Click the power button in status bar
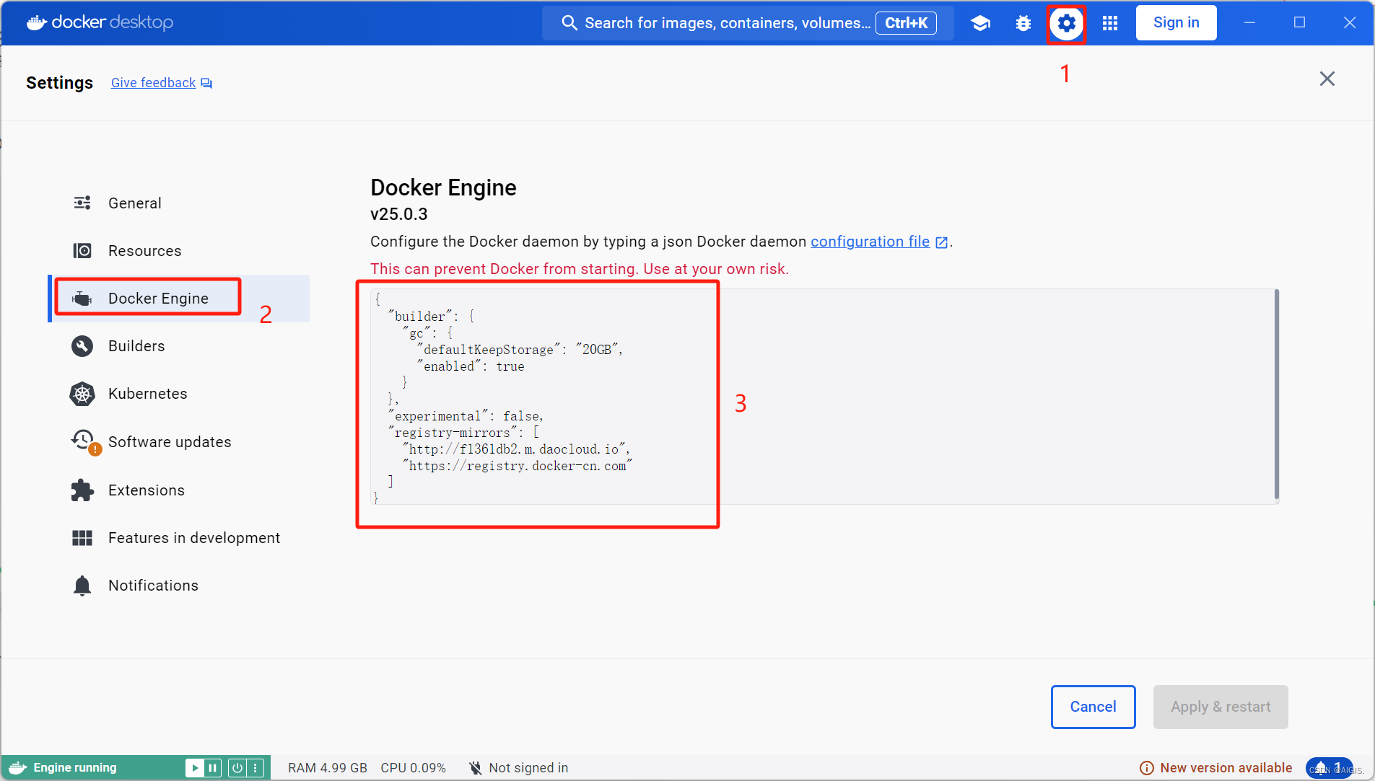The image size is (1375, 781). pos(237,768)
